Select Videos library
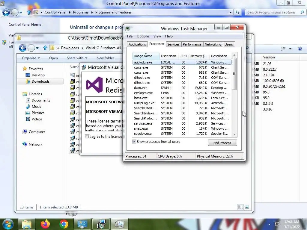 tap(37, 119)
